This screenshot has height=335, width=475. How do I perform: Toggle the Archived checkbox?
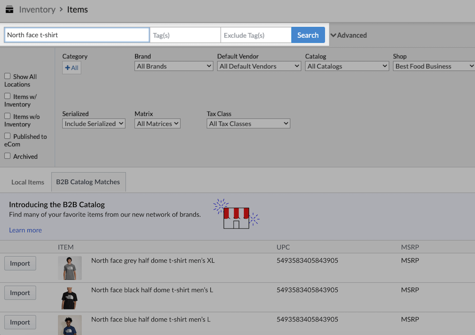pos(7,156)
